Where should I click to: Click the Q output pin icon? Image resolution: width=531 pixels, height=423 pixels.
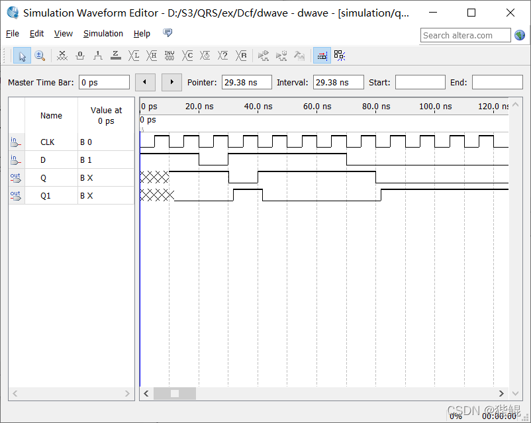point(16,178)
